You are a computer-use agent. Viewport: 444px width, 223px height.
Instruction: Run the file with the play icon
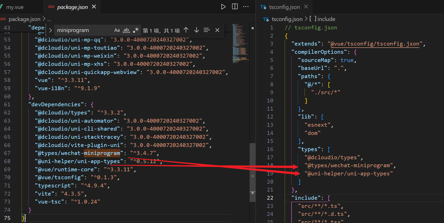223,7
